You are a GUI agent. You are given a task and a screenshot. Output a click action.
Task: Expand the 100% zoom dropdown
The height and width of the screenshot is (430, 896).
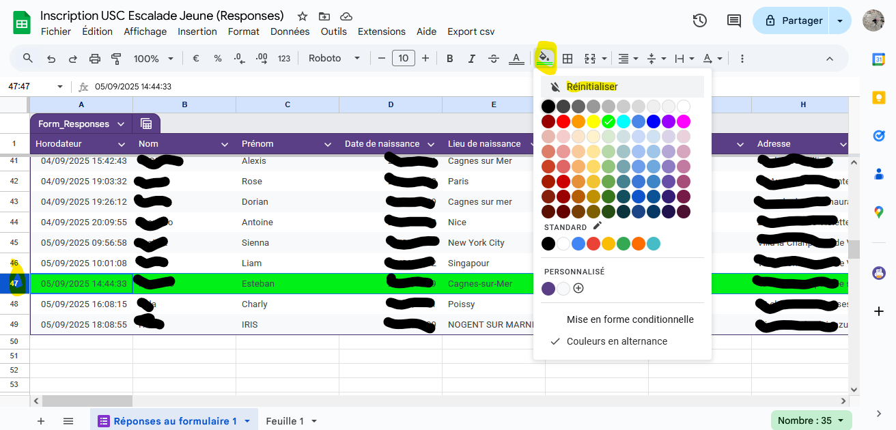(153, 59)
